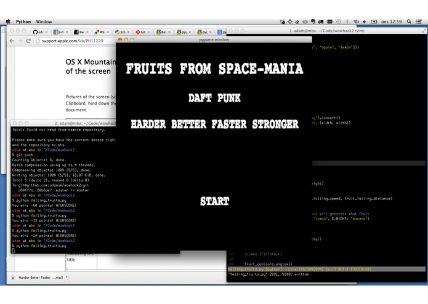
Task: Click the truck icon in the menu bar
Action: point(321,22)
